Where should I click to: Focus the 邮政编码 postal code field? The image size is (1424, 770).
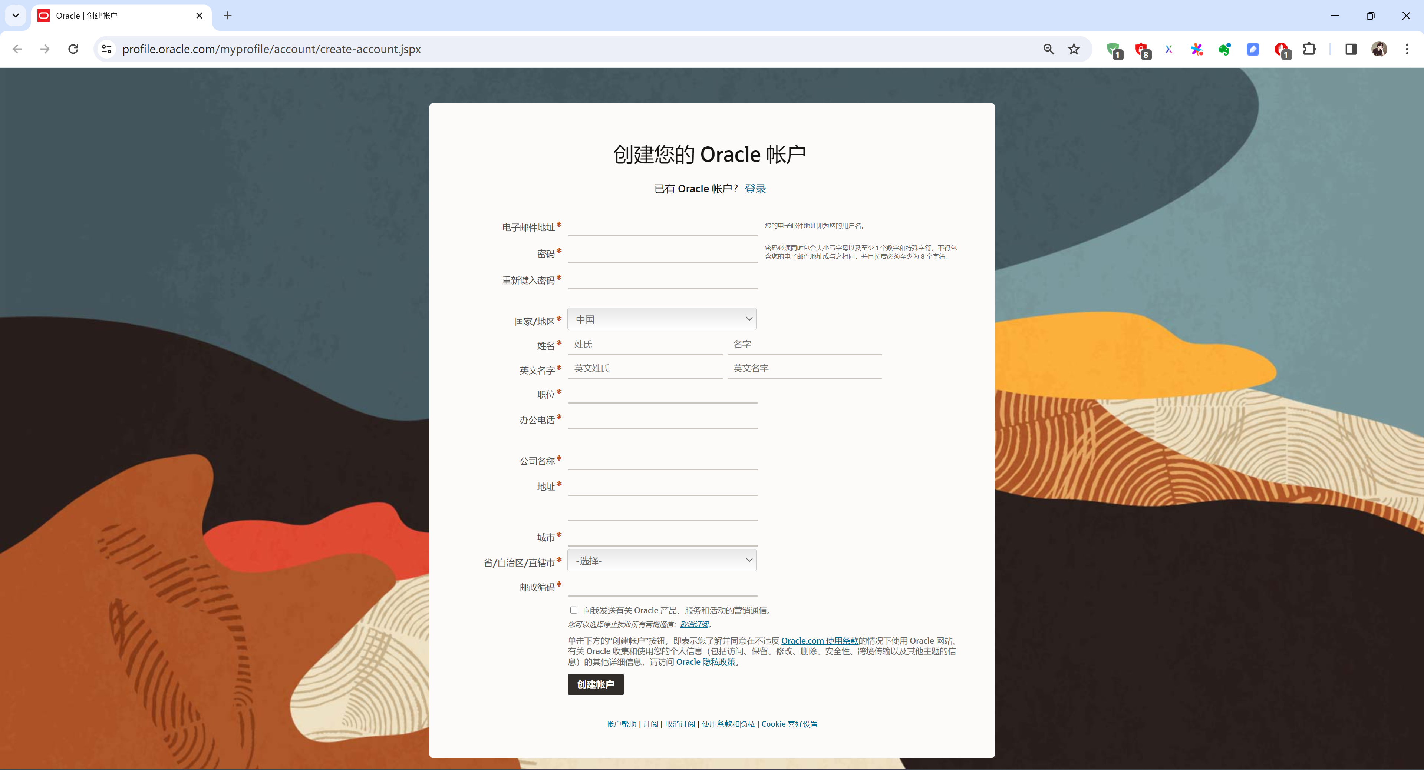point(662,587)
